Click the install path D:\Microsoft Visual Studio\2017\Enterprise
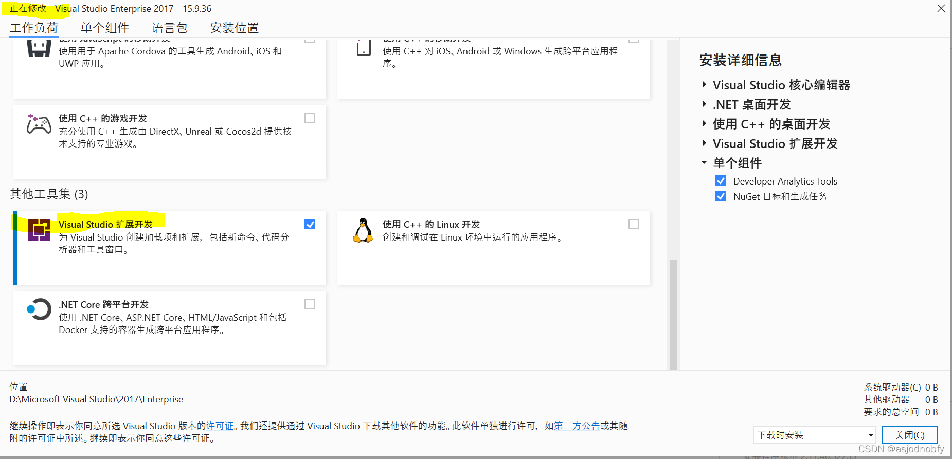This screenshot has width=952, height=459. [x=96, y=399]
